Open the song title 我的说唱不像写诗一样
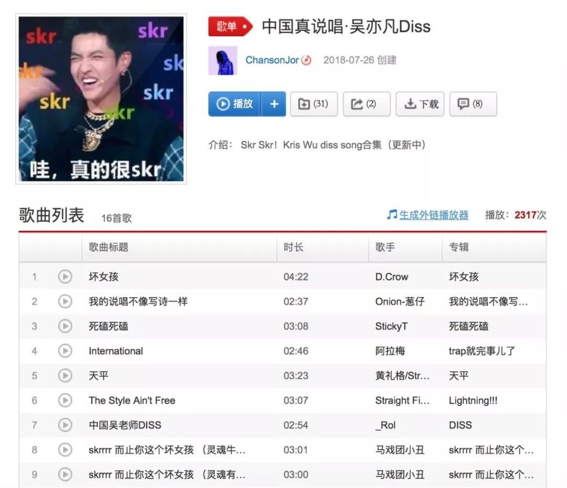The width and height of the screenshot is (567, 488). (x=138, y=301)
